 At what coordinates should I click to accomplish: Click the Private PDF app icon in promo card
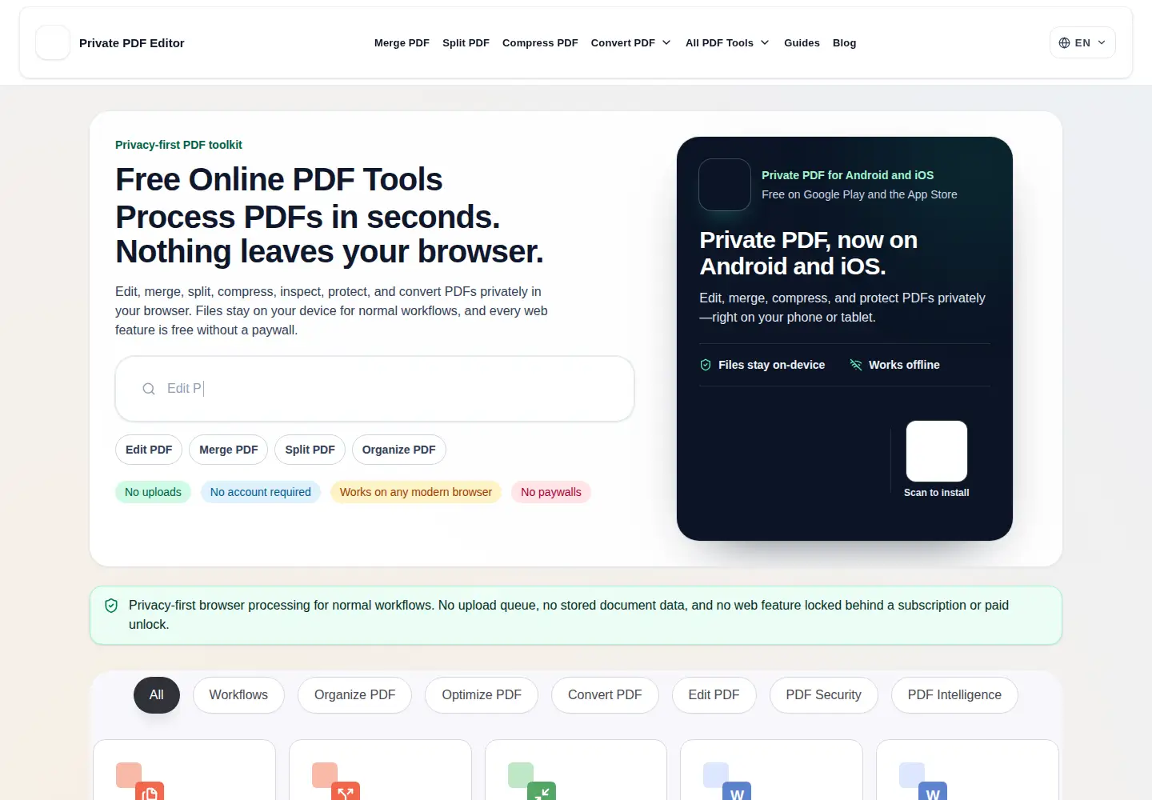click(725, 185)
